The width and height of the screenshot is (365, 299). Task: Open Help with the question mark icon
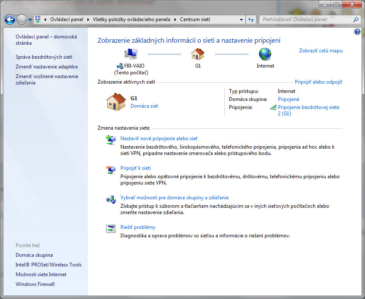click(x=357, y=32)
